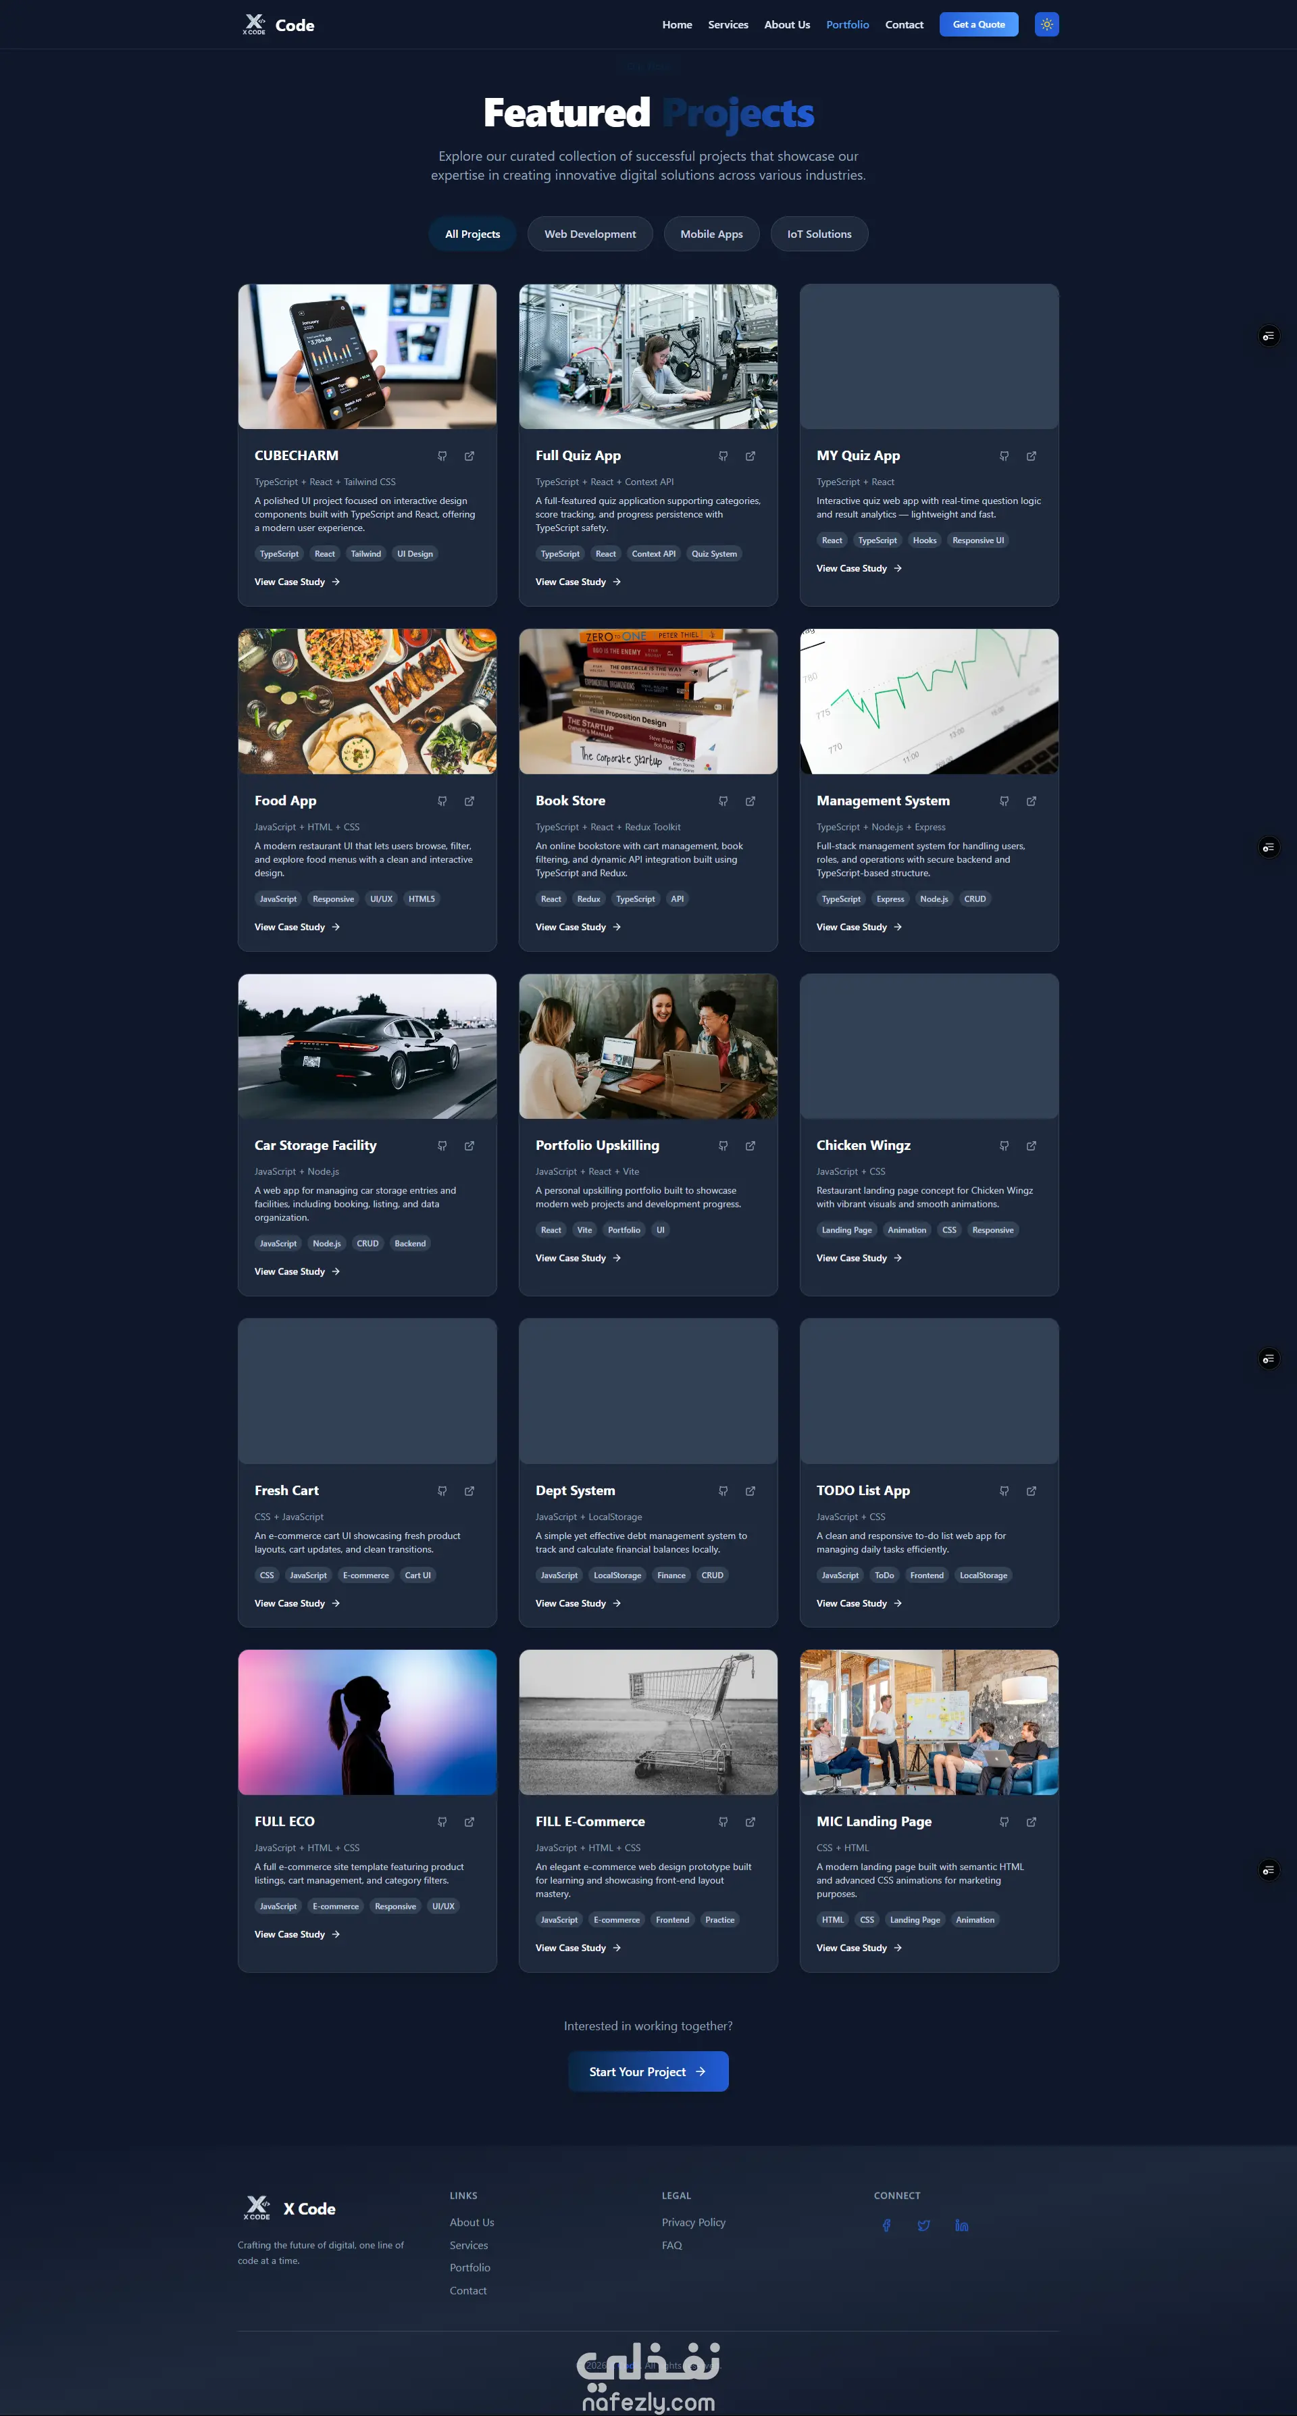1297x2416 pixels.
Task: Open the GitHub link for CUBECHARM
Action: tap(442, 456)
